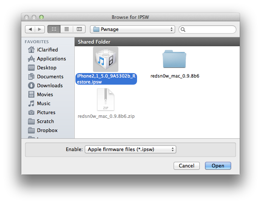This screenshot has width=261, height=204.
Task: Go back to the previous folder
Action: [30, 29]
